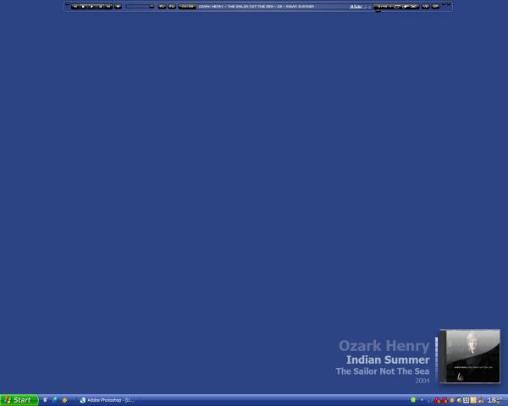This screenshot has width=508, height=406.
Task: Click 'The Sailor Not The Sea' album text
Action: click(x=383, y=371)
